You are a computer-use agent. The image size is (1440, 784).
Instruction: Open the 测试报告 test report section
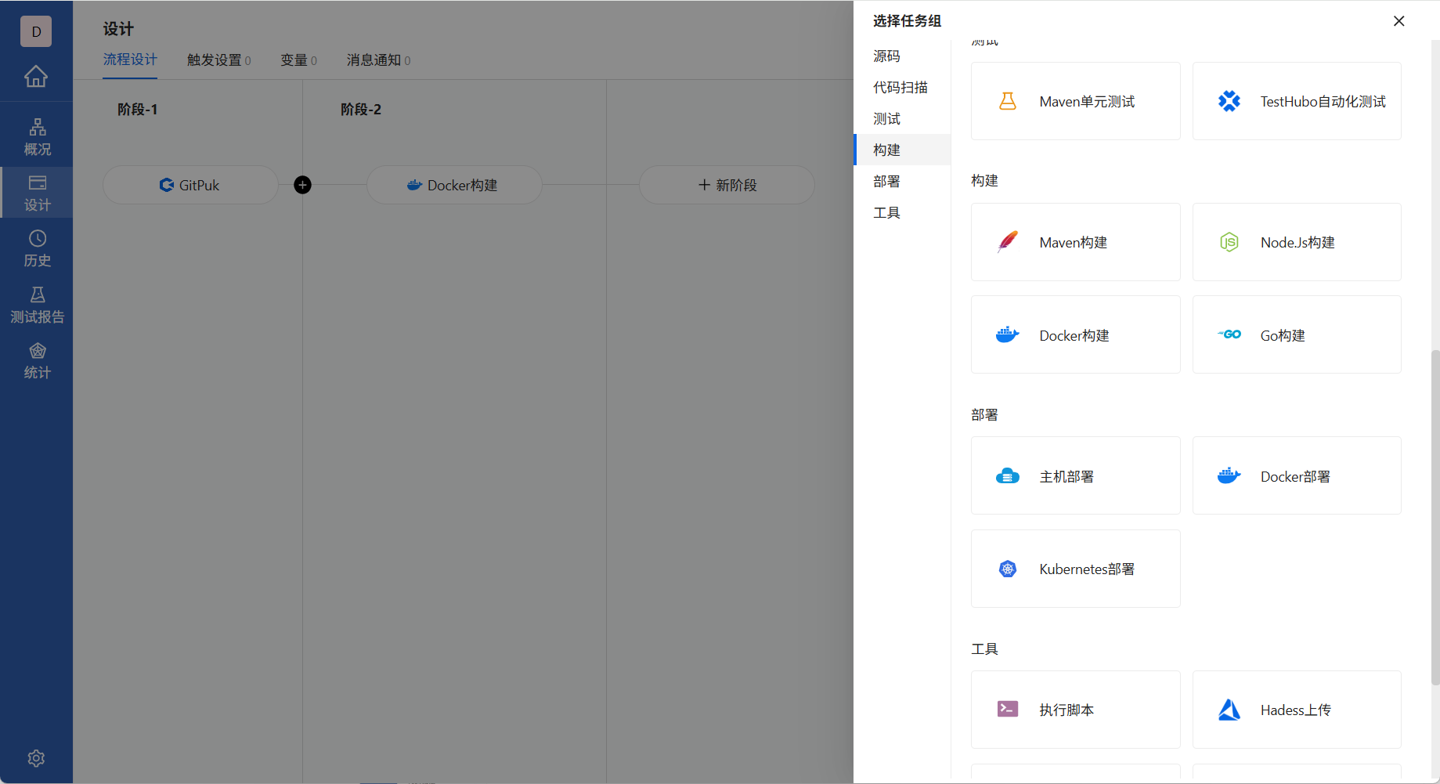click(37, 305)
